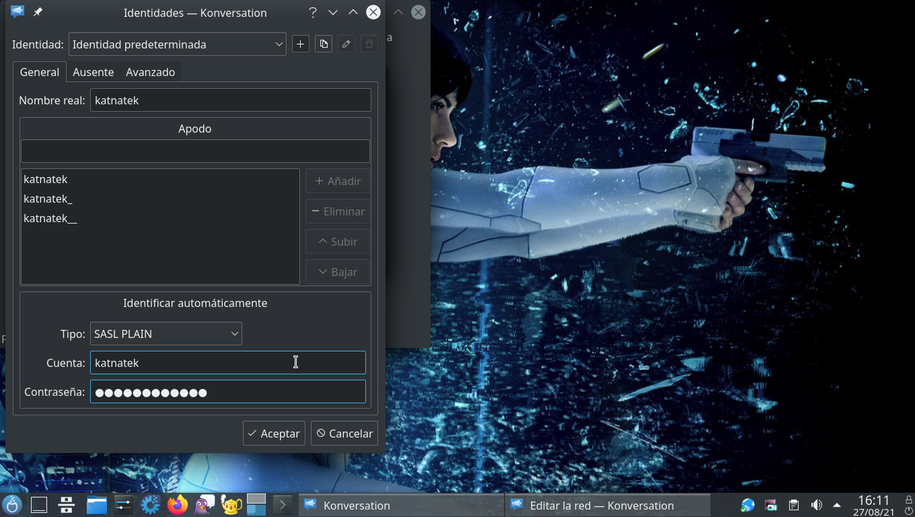Toggle the pin icon in title bar

pos(38,12)
